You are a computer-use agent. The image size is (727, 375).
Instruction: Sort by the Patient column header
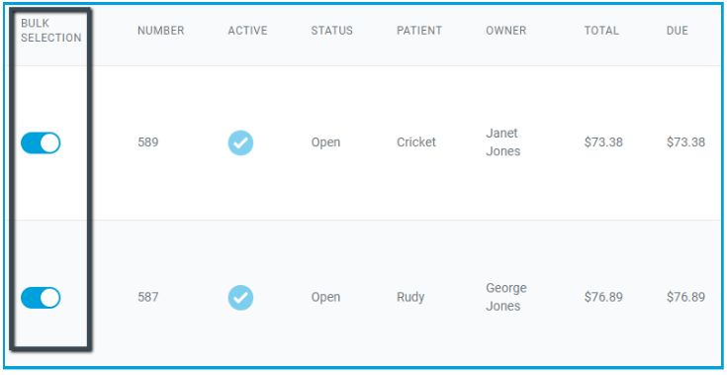tap(419, 31)
